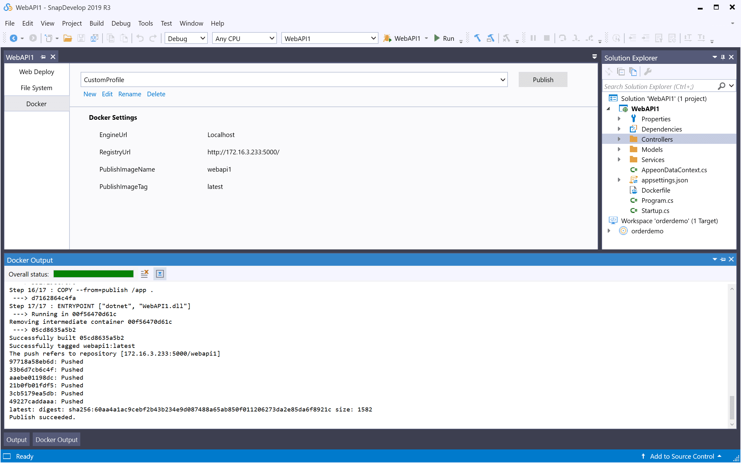741x463 pixels.
Task: Toggle the File System publish tab
Action: (x=36, y=87)
